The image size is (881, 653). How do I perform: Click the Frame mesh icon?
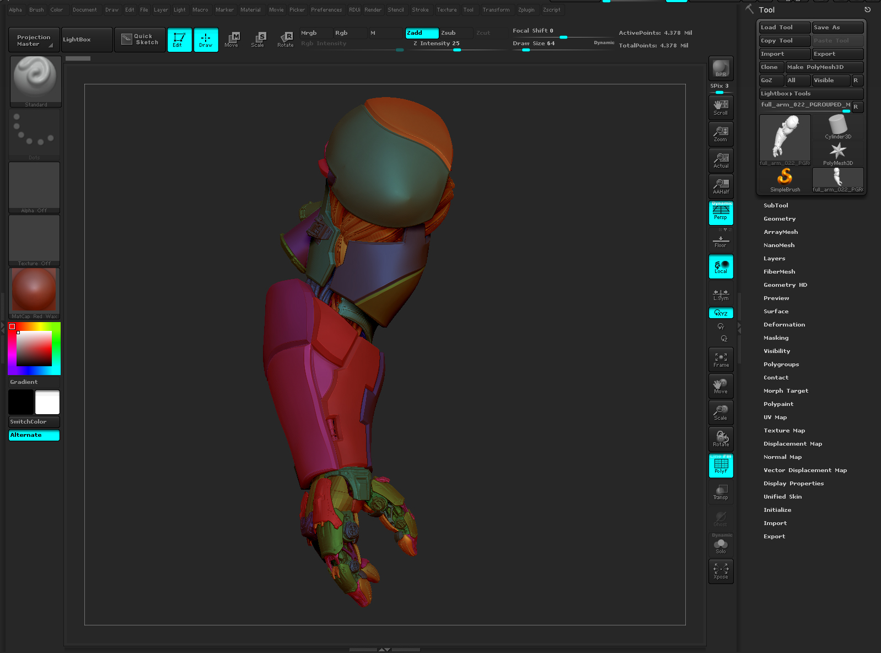(x=721, y=360)
